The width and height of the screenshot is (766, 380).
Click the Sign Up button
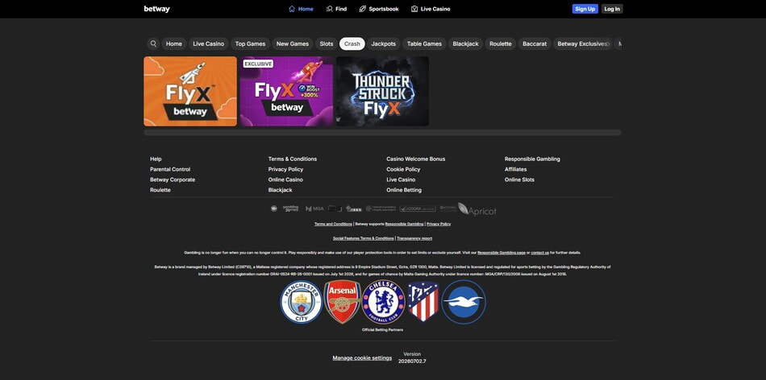[585, 9]
